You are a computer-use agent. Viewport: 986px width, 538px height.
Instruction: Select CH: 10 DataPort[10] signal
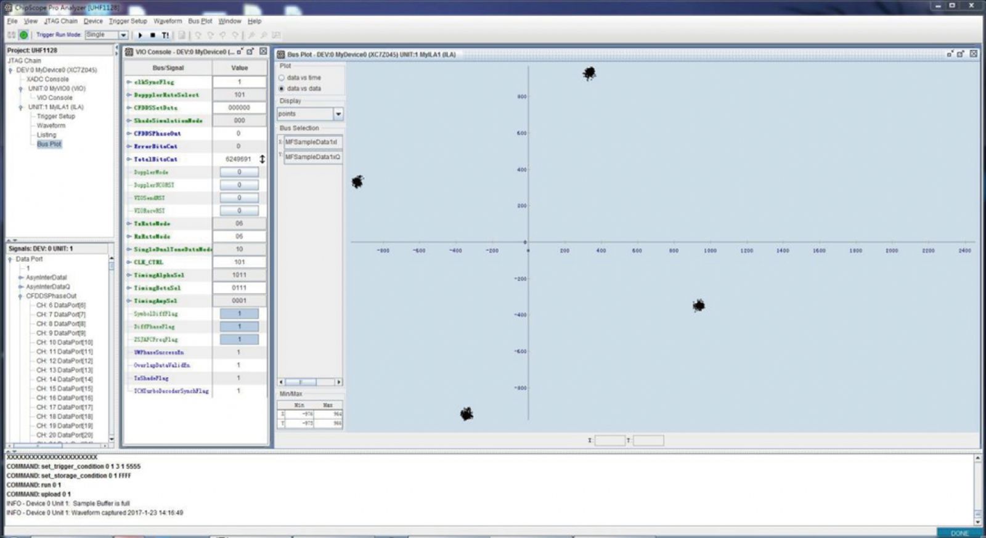coord(65,343)
